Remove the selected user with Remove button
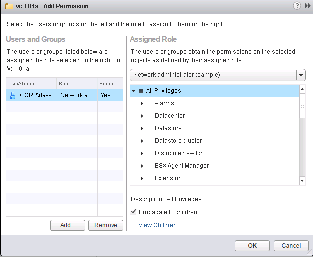Image resolution: width=313 pixels, height=257 pixels. pyautogui.click(x=106, y=225)
